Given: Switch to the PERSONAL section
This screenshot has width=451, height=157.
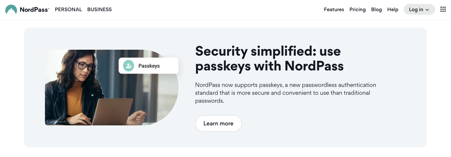Looking at the screenshot, I should pos(68,10).
